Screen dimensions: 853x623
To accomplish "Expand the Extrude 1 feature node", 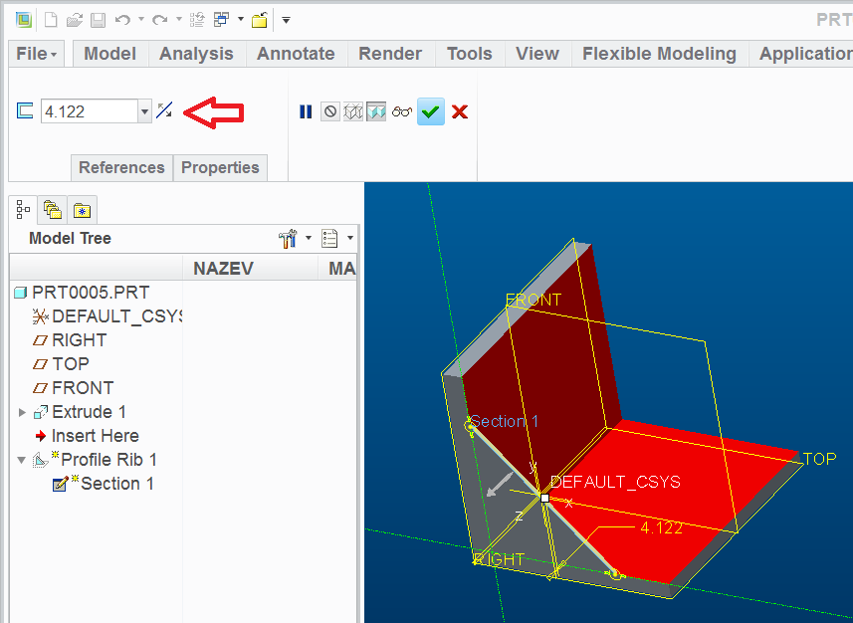I will [22, 412].
